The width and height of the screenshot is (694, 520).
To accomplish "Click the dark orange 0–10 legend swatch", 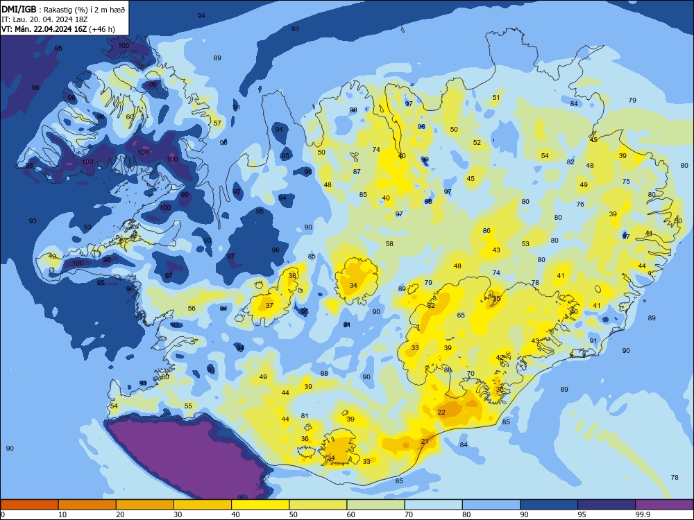I will coord(29,505).
